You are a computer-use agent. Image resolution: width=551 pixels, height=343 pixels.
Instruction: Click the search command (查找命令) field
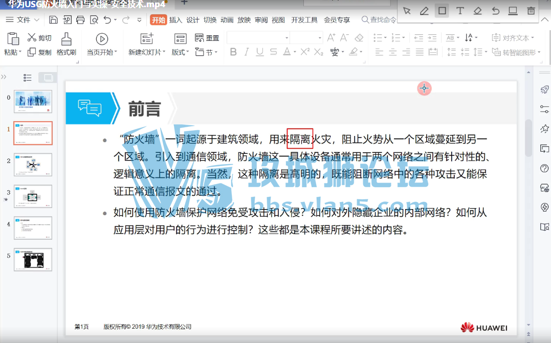click(x=379, y=20)
